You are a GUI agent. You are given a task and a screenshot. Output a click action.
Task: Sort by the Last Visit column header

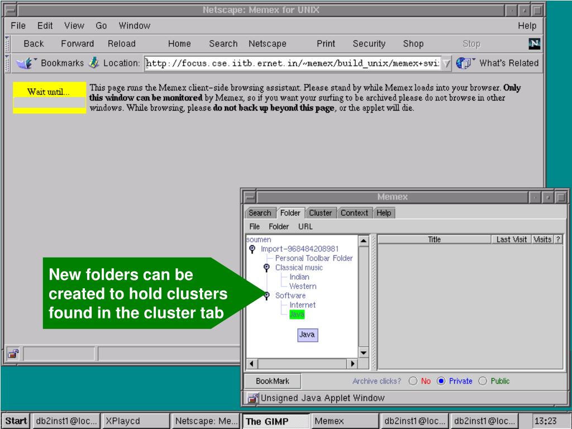[x=511, y=240]
